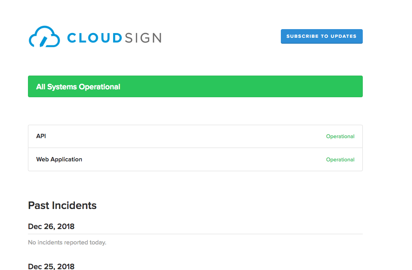
Task: Click the Operational status for API
Action: (340, 136)
